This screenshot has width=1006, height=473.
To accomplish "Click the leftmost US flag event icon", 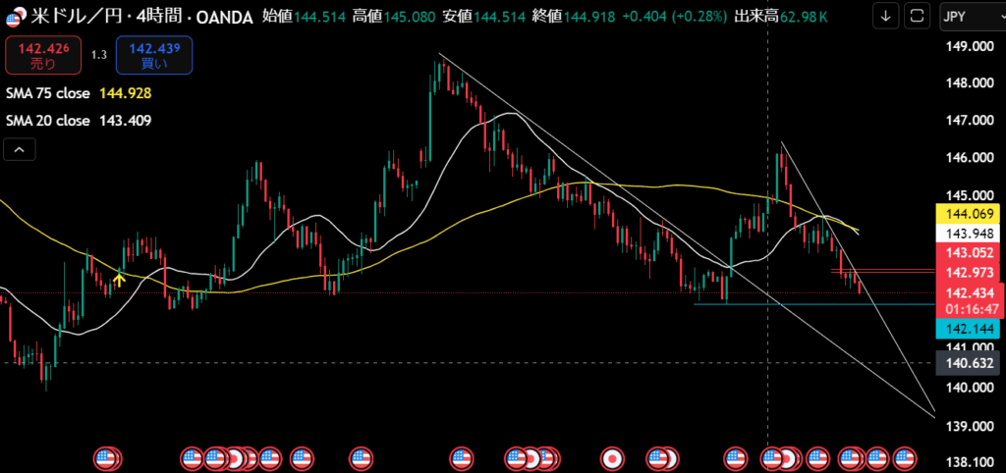I will (106, 457).
